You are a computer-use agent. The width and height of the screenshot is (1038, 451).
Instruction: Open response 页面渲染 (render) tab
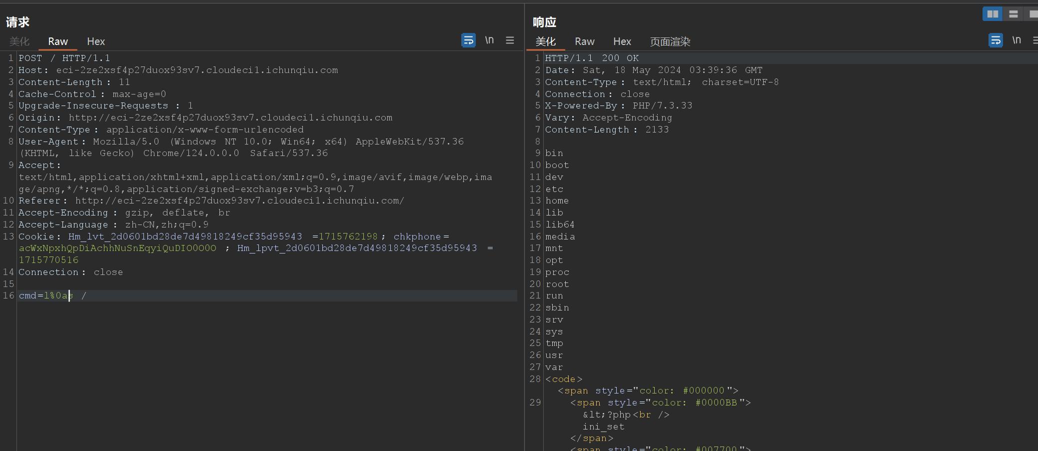tap(670, 41)
